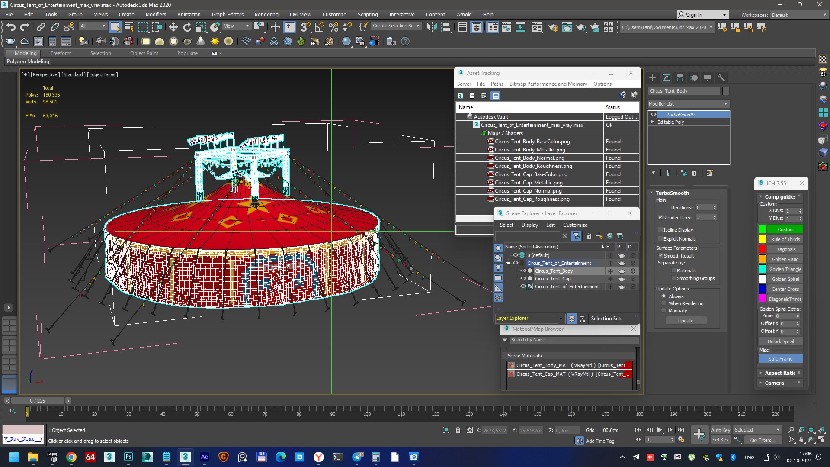
Task: Open the Modifier List dropdown
Action: [689, 104]
